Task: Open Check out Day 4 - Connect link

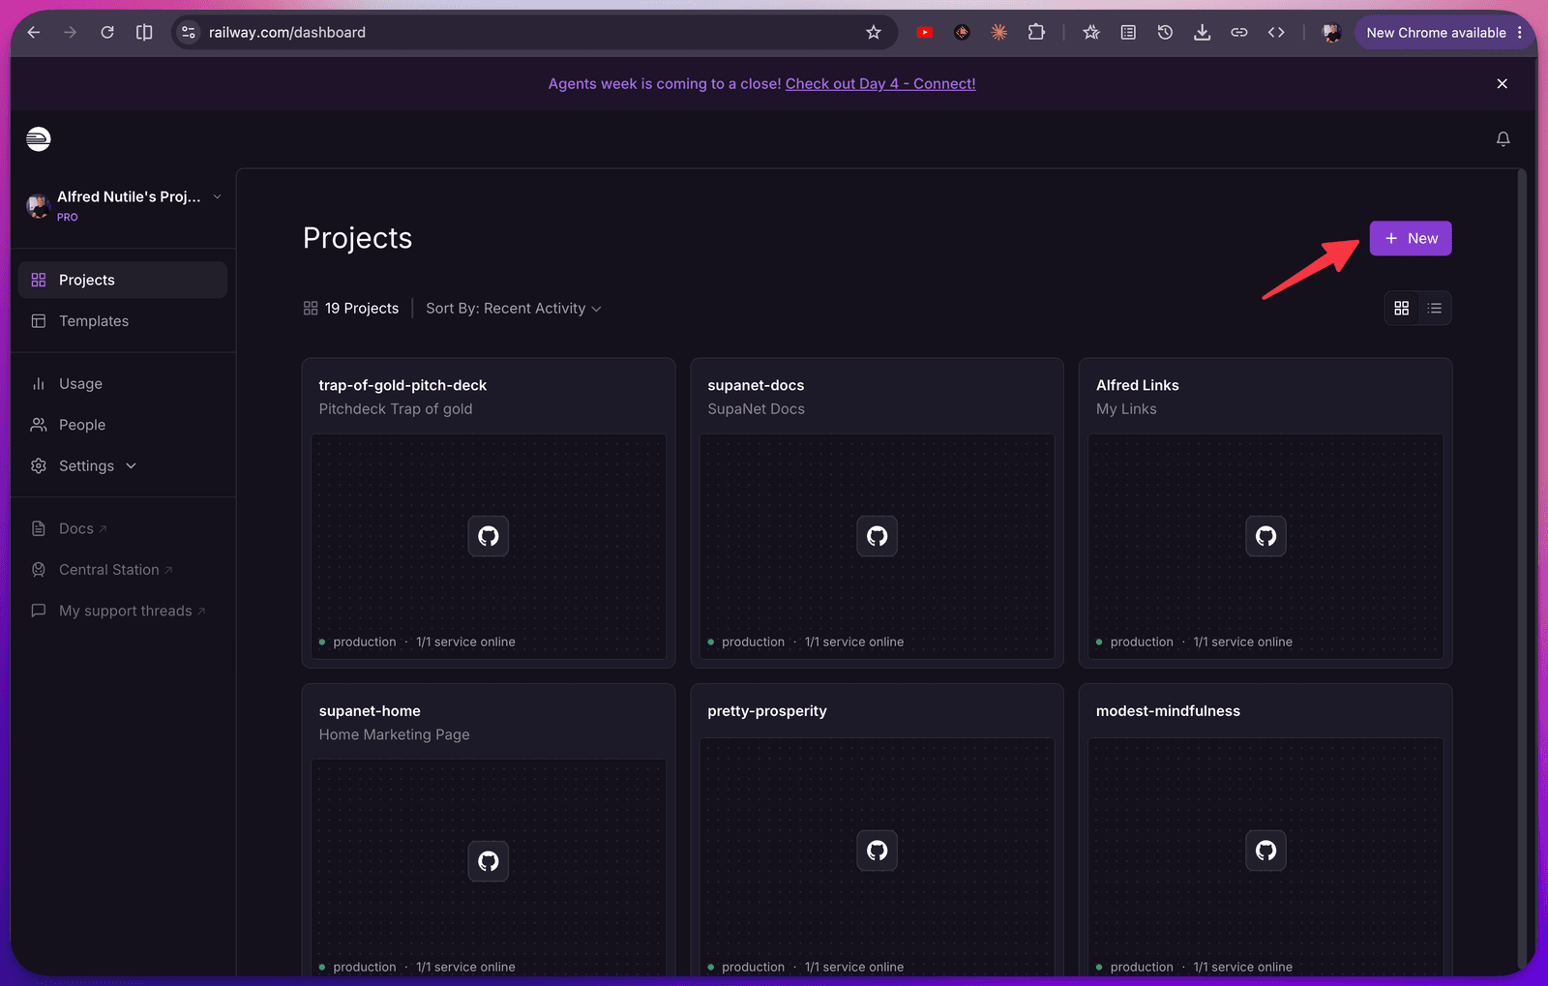Action: (880, 84)
